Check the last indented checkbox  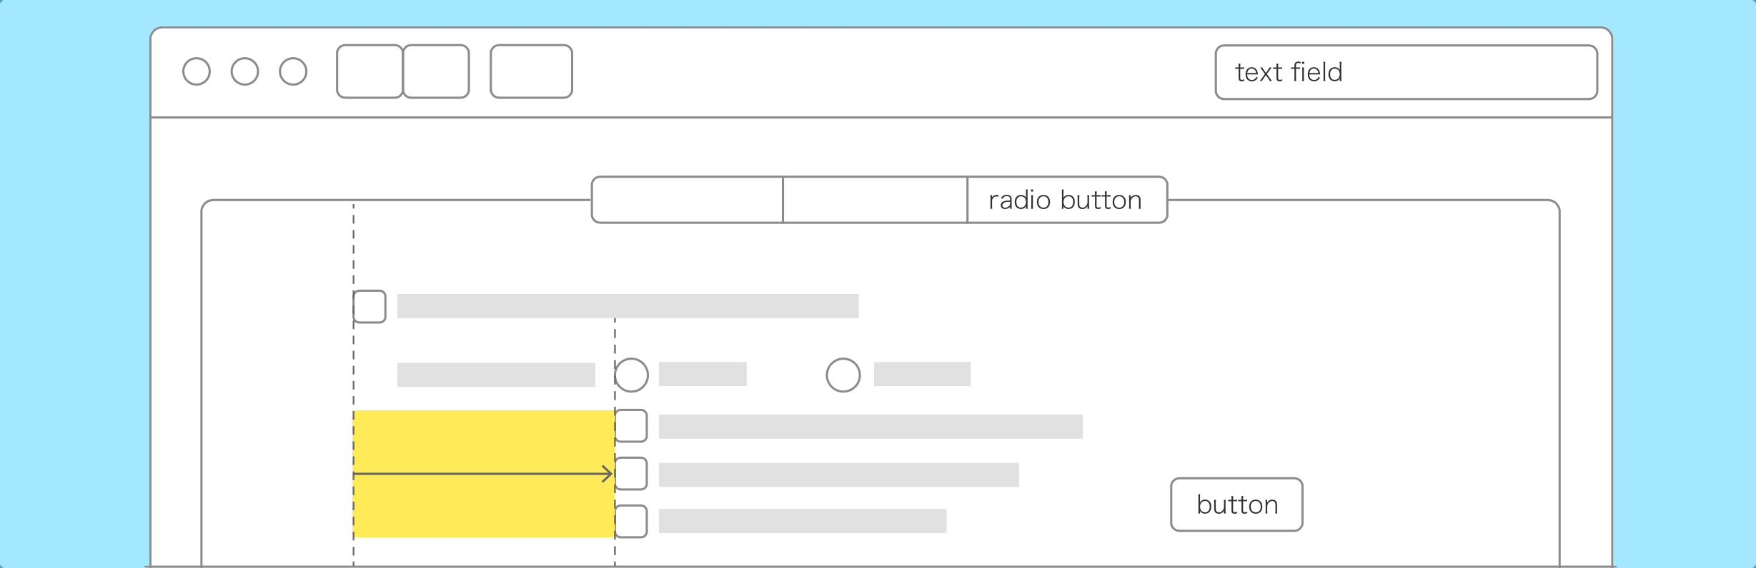tap(631, 521)
